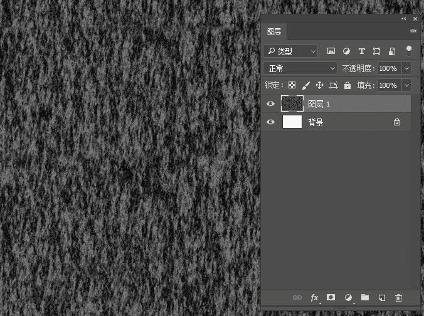424x316 pixels.
Task: Filter layers by adjustment layer icon
Action: coord(346,51)
